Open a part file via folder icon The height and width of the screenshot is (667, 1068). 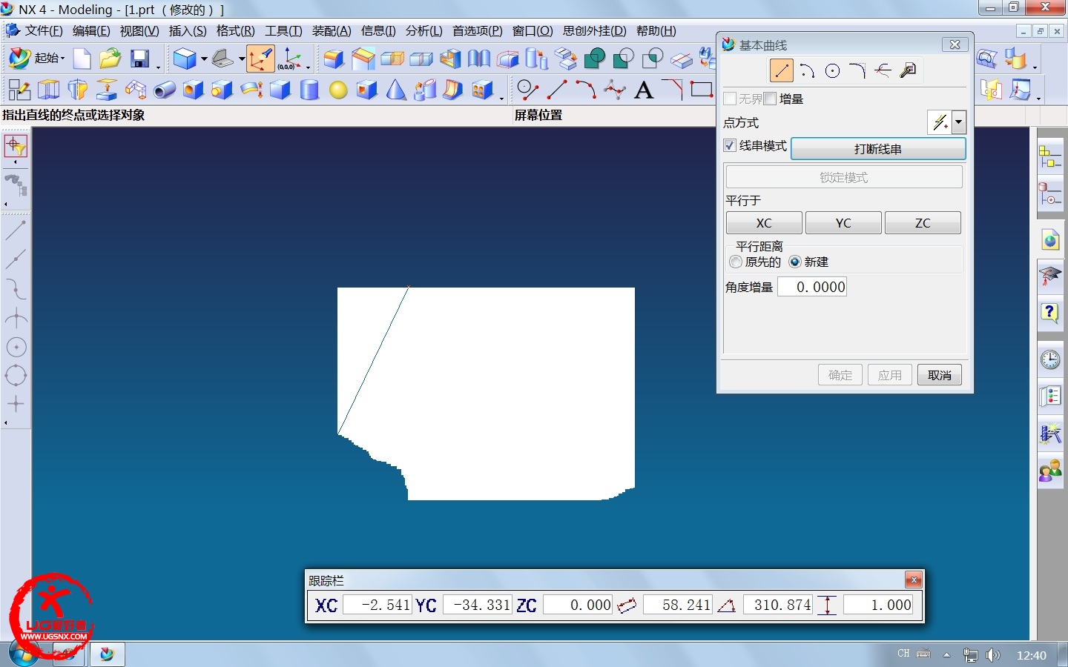pyautogui.click(x=110, y=59)
